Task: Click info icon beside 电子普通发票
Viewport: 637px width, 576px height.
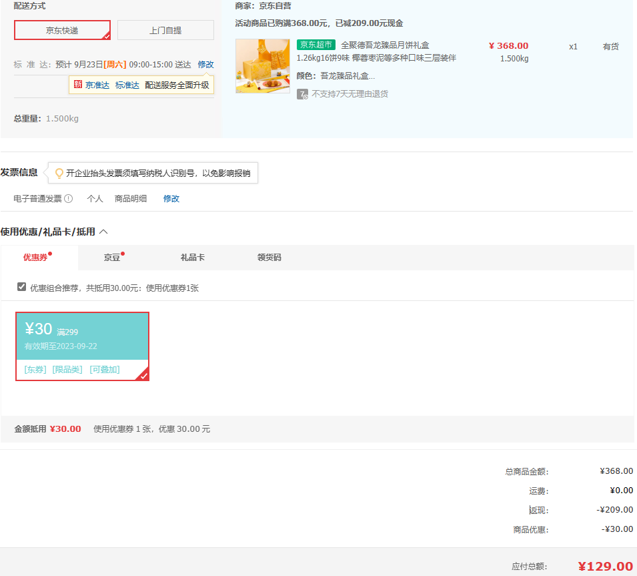Action: pyautogui.click(x=69, y=198)
